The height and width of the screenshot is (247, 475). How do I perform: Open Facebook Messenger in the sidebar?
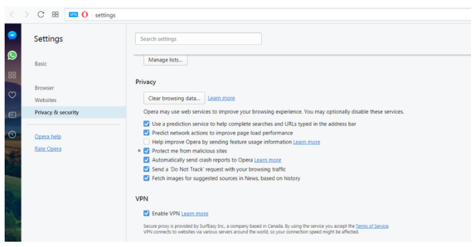12,35
